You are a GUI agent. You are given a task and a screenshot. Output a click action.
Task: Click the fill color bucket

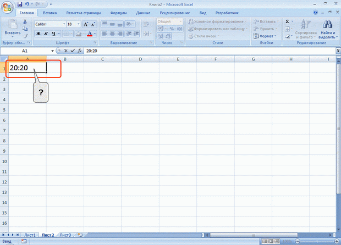point(79,34)
